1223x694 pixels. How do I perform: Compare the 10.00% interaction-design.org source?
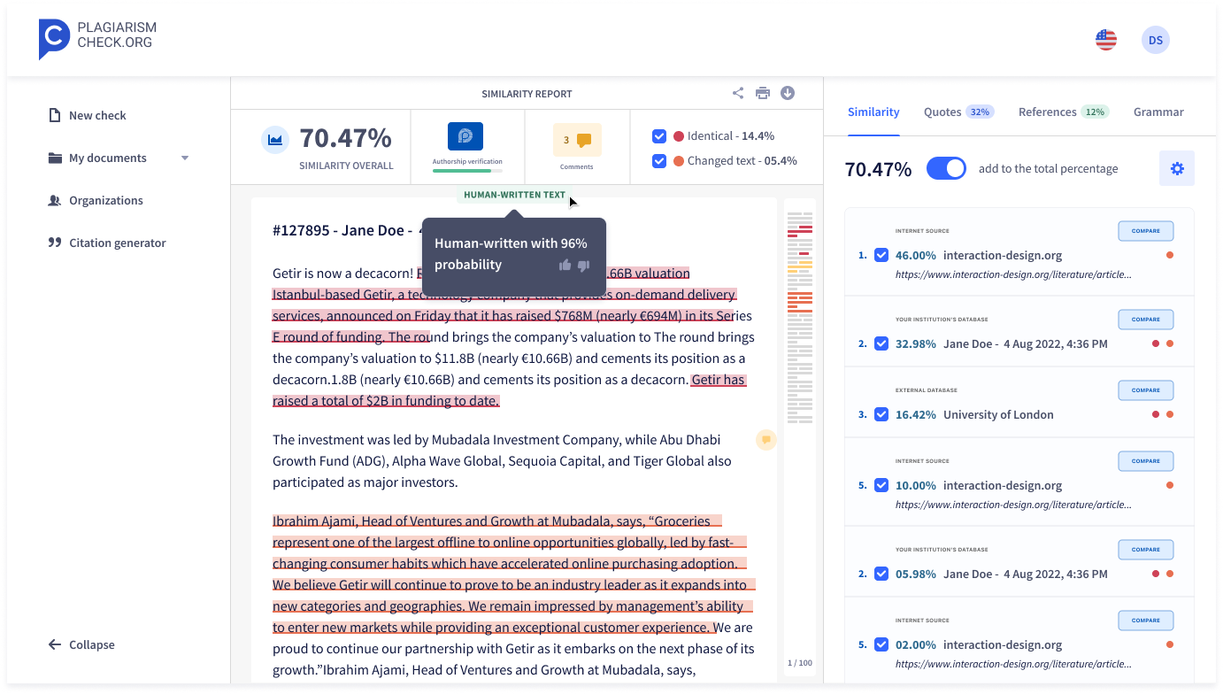(1146, 461)
